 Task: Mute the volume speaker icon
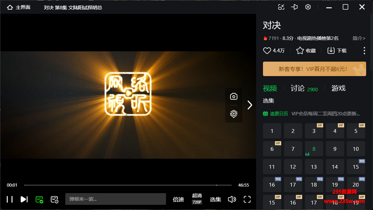[232, 199]
